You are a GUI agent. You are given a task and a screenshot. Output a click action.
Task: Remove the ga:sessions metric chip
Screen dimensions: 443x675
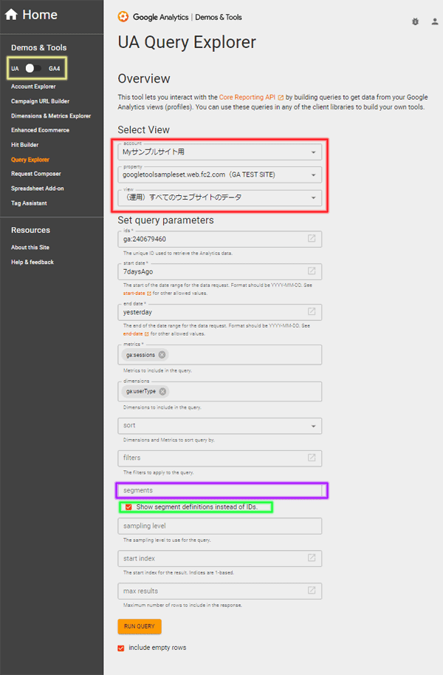(x=162, y=355)
